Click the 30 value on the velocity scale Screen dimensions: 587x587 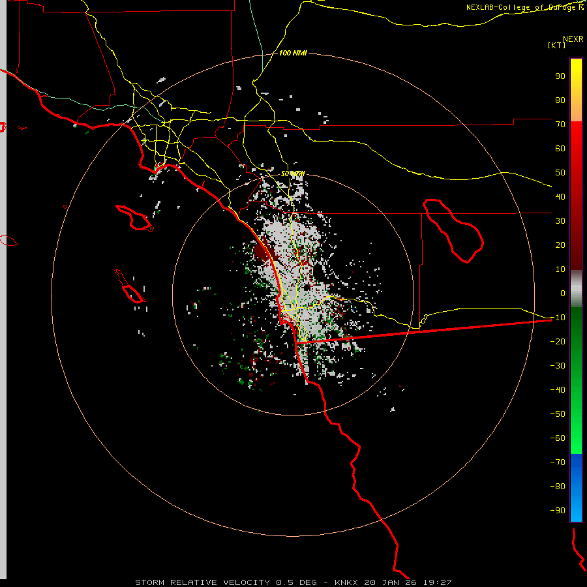560,221
